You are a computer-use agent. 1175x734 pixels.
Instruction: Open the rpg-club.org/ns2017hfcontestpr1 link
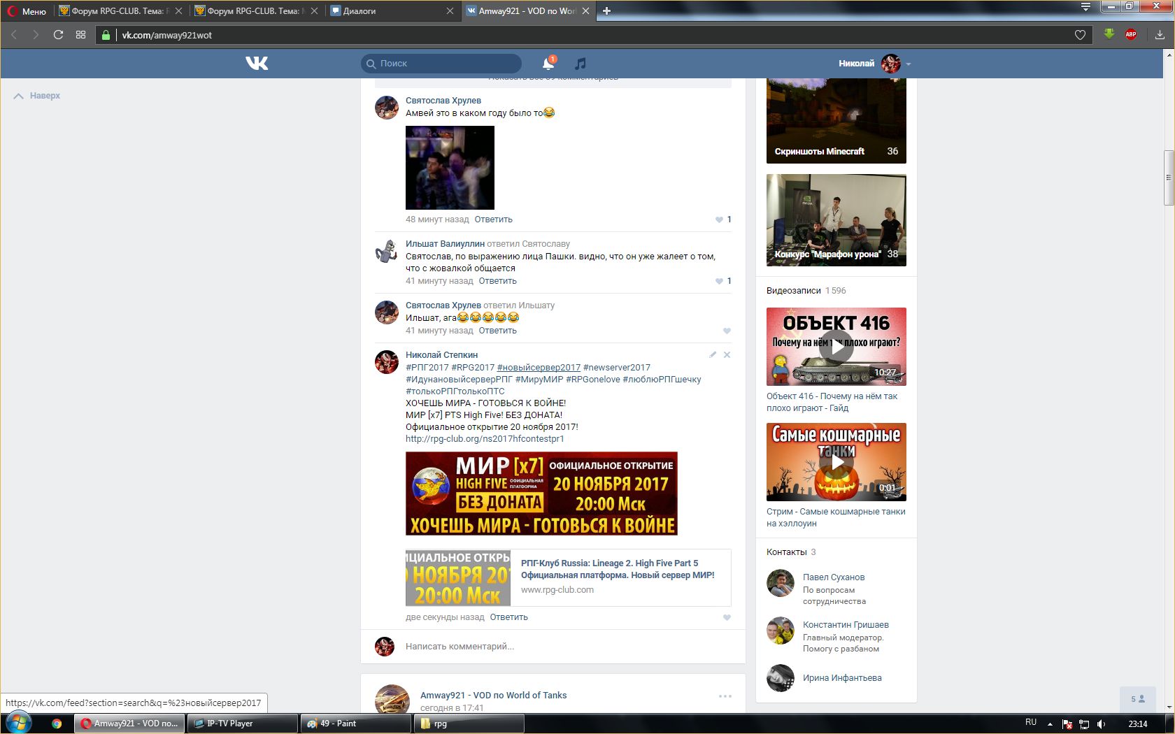pos(485,439)
